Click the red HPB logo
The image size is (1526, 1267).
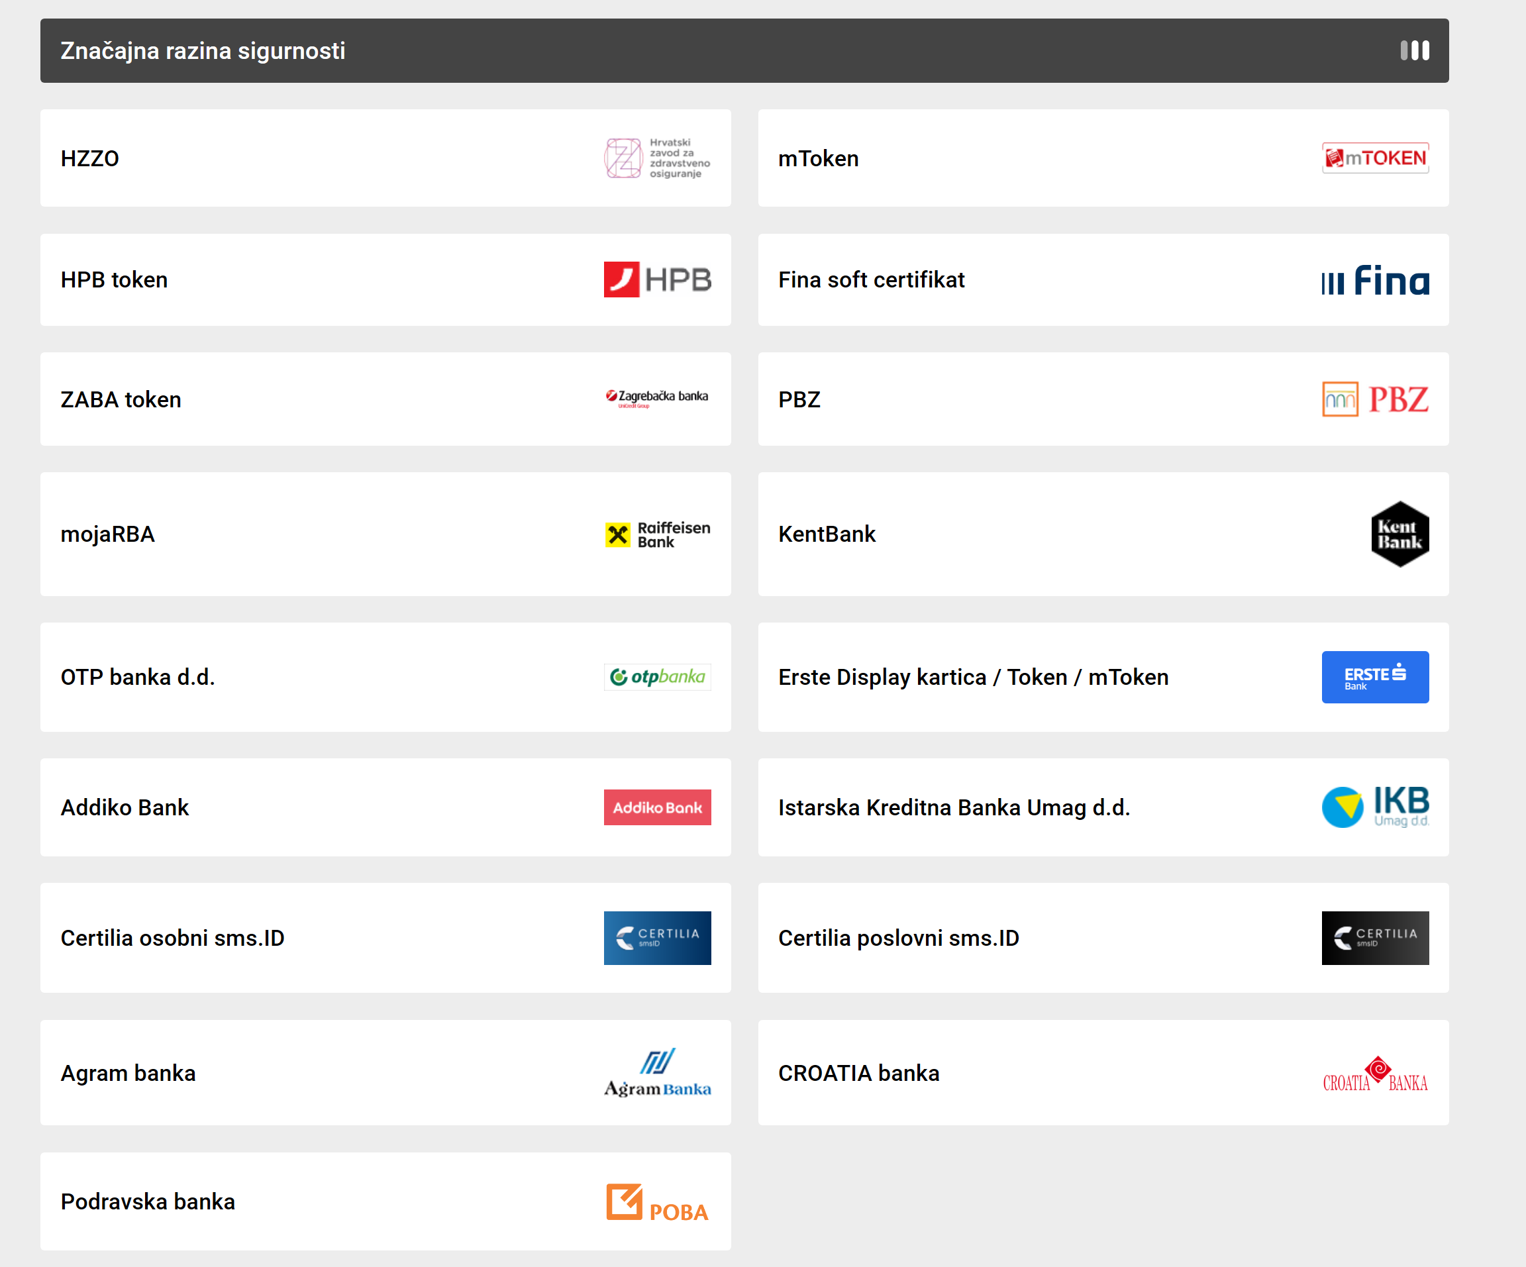click(x=656, y=279)
